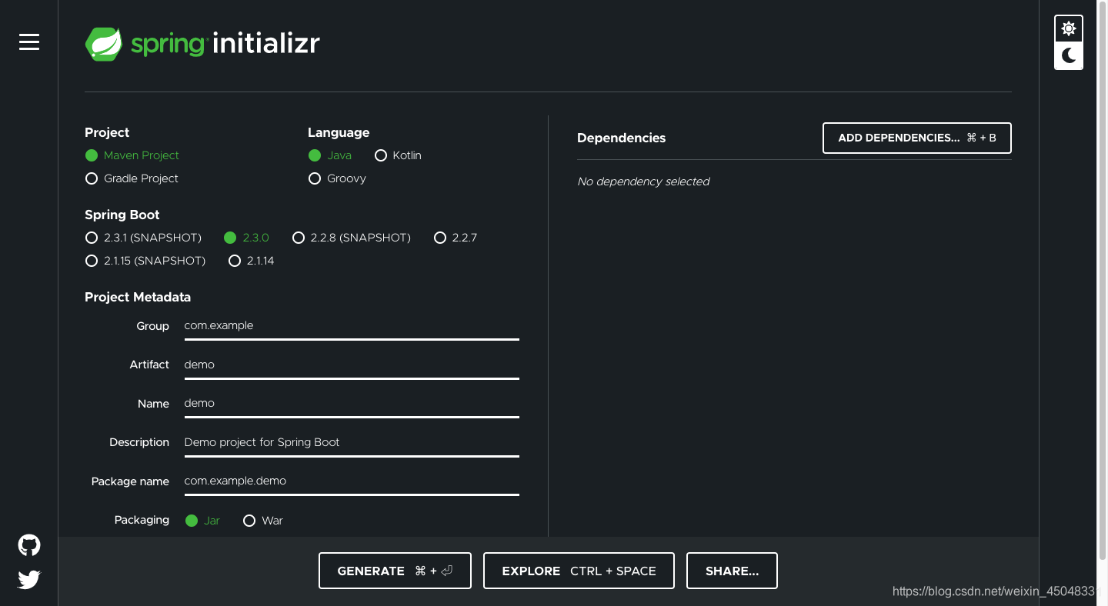The image size is (1108, 606).
Task: Select Spring Boot 2.3.1 (SNAPSHOT)
Action: [143, 238]
